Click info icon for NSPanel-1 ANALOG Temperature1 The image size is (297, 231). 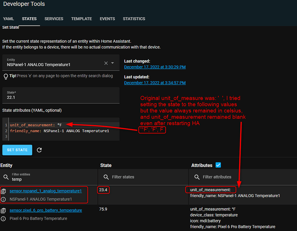click(3, 199)
